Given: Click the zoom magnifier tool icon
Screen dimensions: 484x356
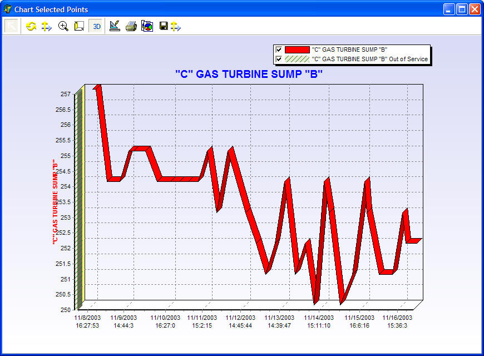Looking at the screenshot, I should [63, 26].
